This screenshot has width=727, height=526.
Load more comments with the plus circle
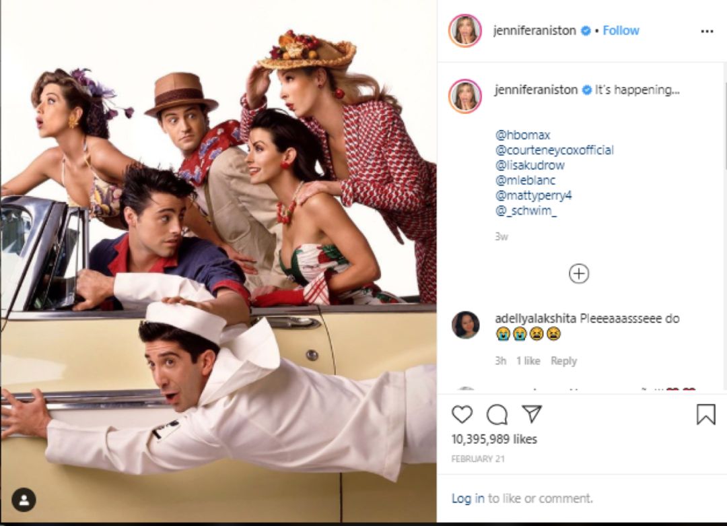point(579,273)
